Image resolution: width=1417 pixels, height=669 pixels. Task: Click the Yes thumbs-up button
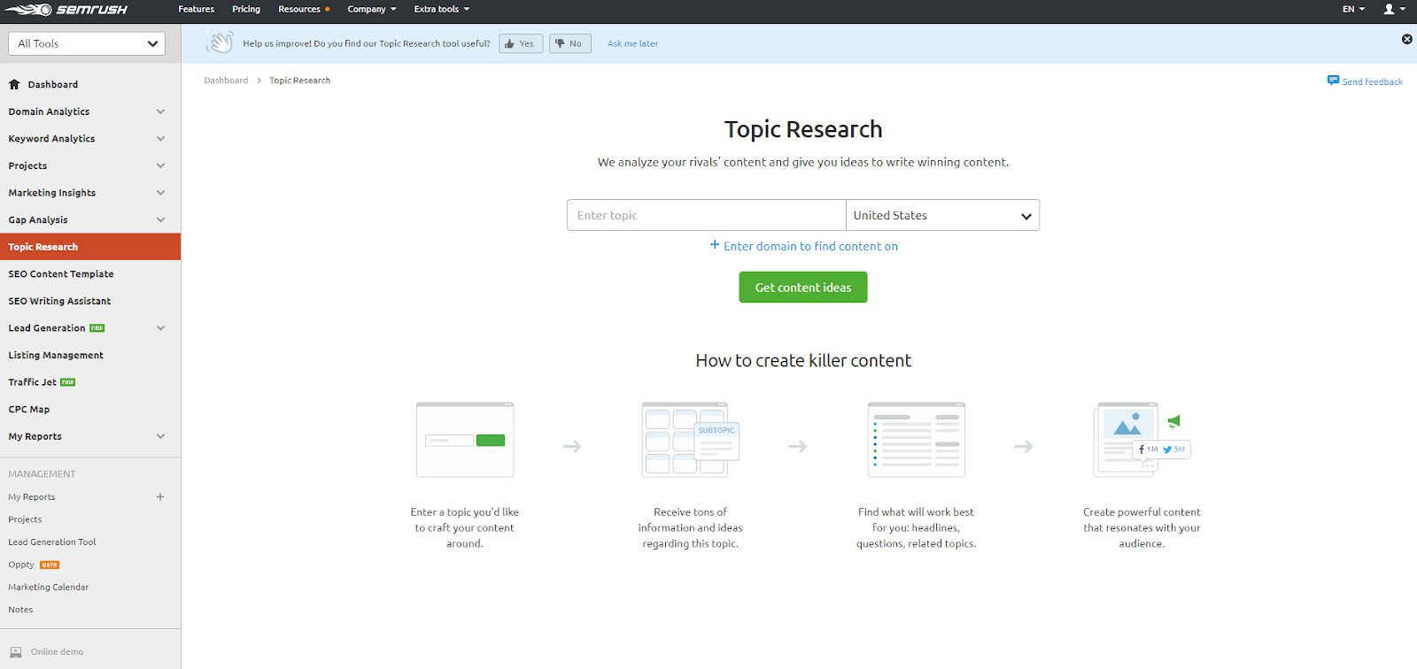click(521, 43)
